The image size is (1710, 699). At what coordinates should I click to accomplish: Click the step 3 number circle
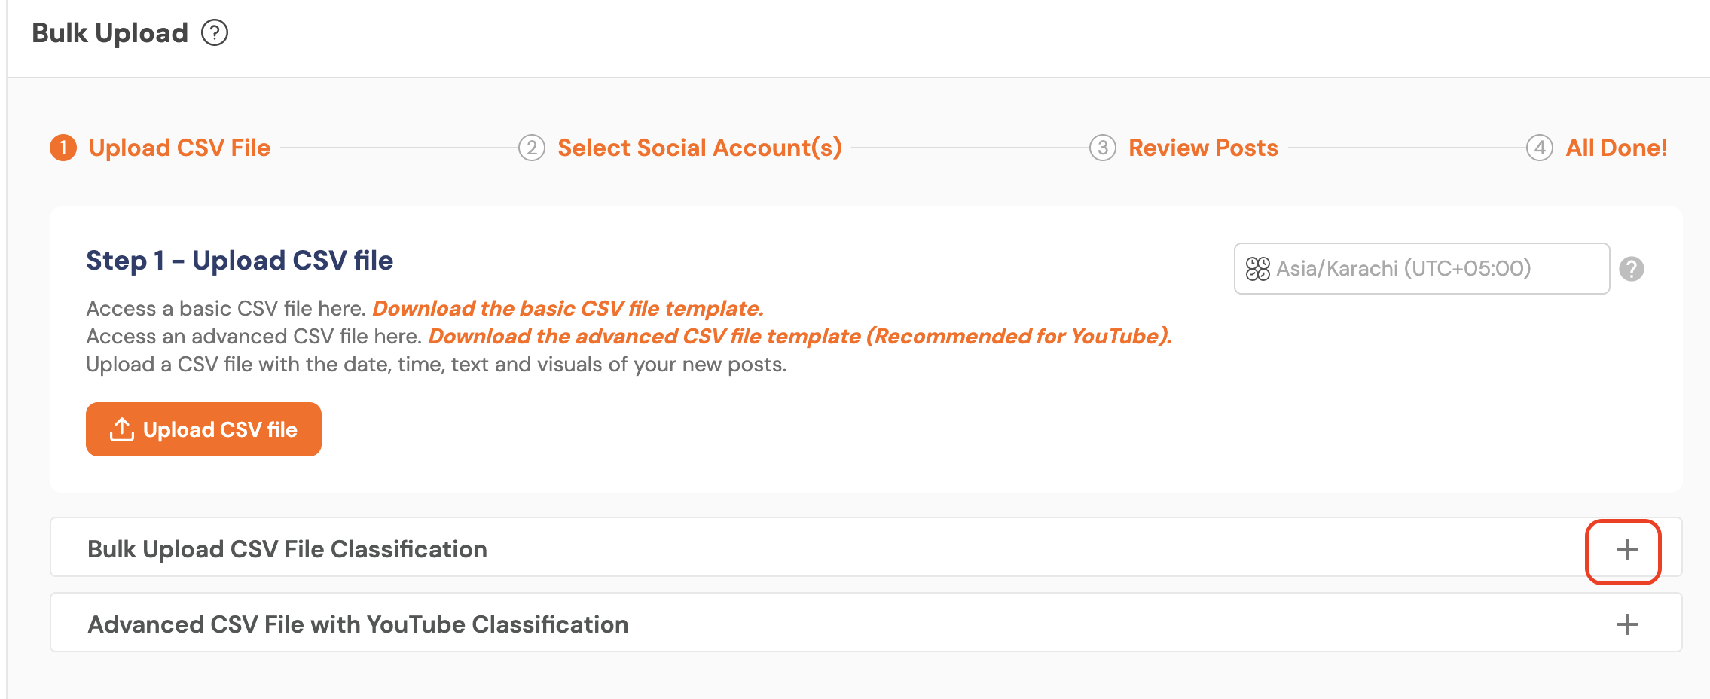coord(1103,148)
